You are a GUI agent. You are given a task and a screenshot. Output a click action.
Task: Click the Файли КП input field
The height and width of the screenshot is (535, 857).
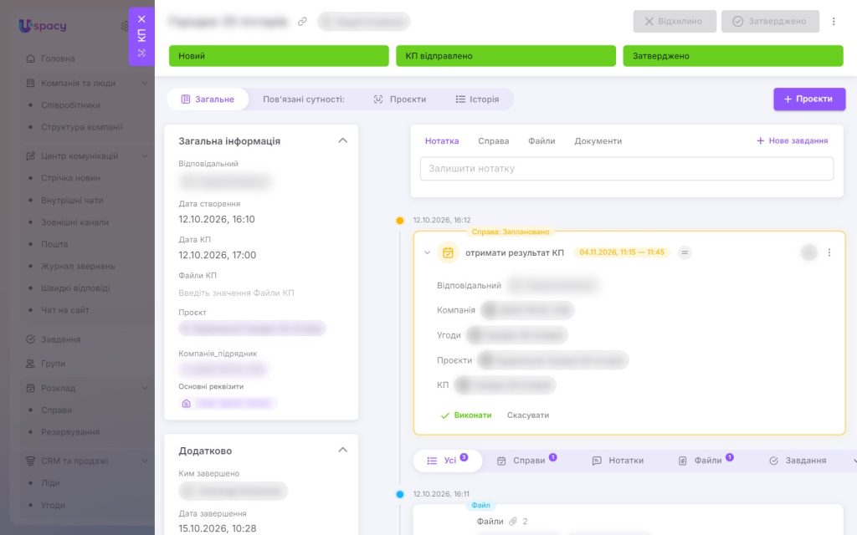click(236, 293)
